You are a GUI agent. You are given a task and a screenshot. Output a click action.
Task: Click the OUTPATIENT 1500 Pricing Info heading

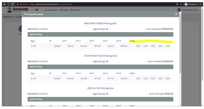(100, 56)
